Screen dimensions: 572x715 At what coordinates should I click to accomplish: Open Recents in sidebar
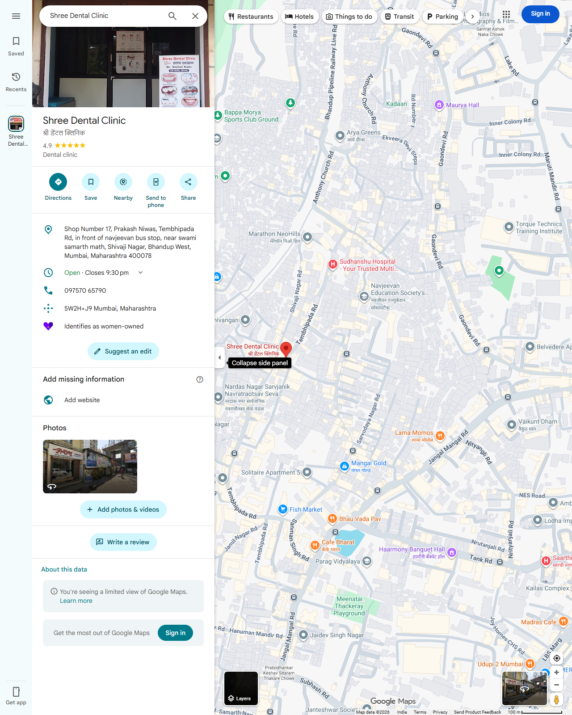(x=16, y=82)
